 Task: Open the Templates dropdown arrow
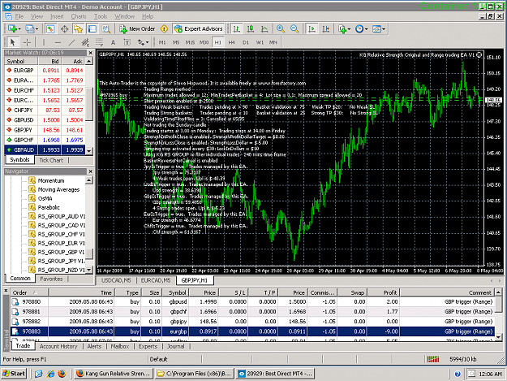(x=384, y=29)
